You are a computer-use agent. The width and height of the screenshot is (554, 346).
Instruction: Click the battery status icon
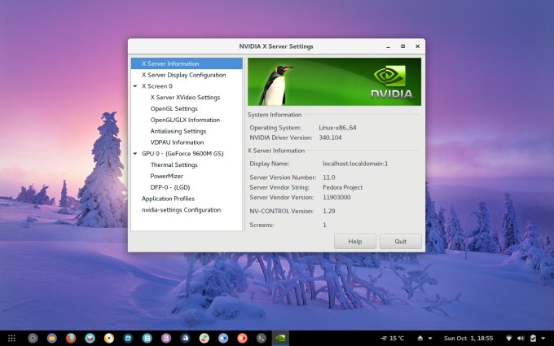(x=534, y=338)
